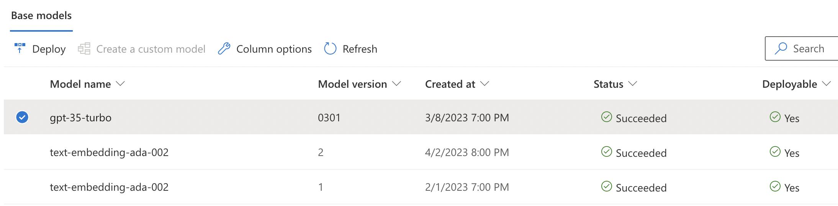This screenshot has width=838, height=206.
Task: Click the Search magnifier icon
Action: (781, 48)
